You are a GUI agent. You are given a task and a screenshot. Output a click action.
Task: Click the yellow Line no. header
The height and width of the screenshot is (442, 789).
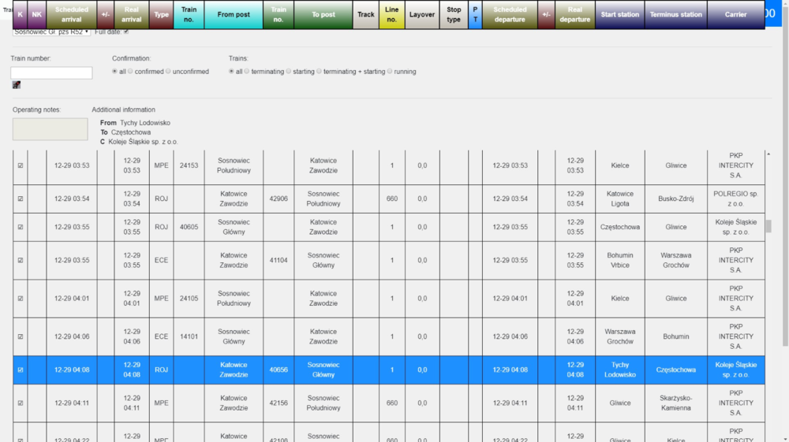392,14
